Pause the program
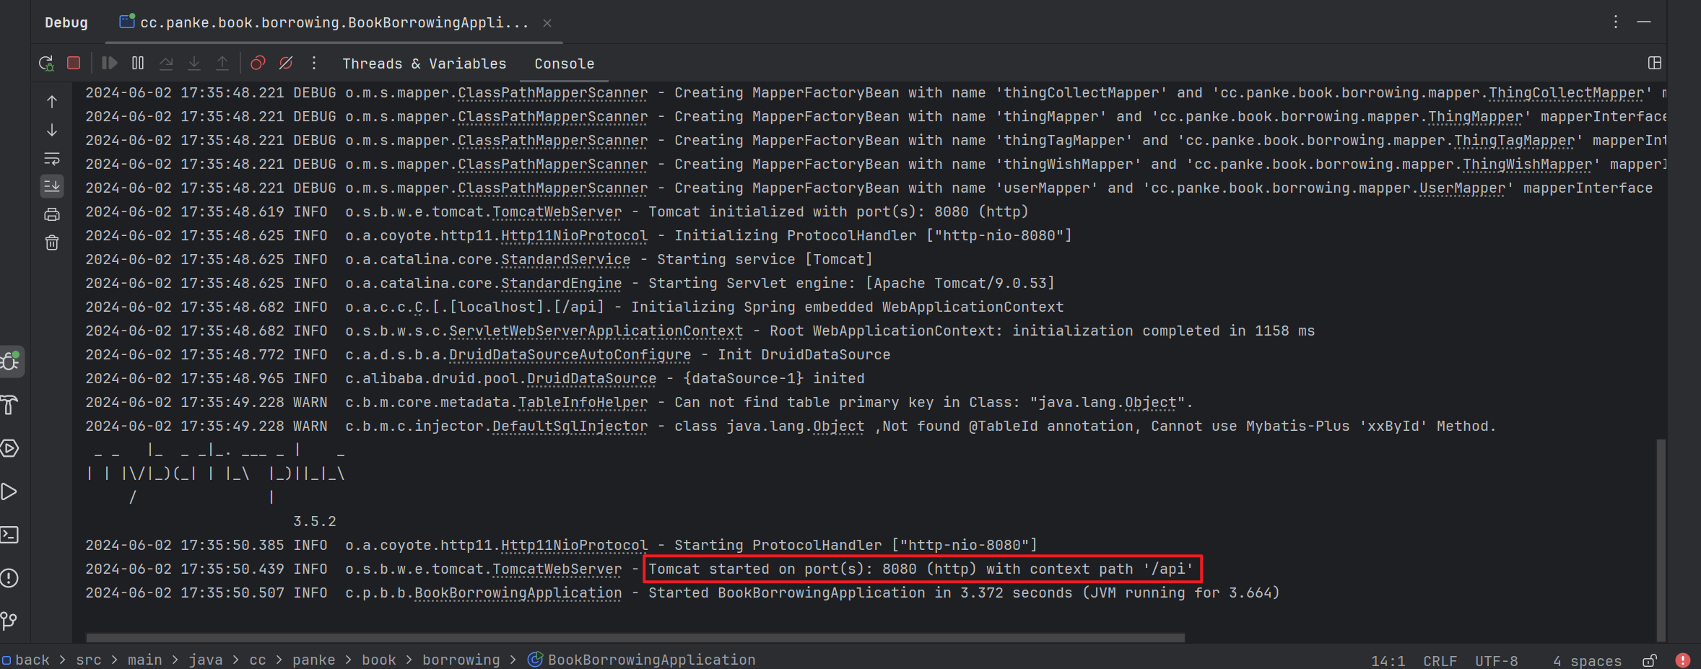The height and width of the screenshot is (669, 1701). click(138, 64)
